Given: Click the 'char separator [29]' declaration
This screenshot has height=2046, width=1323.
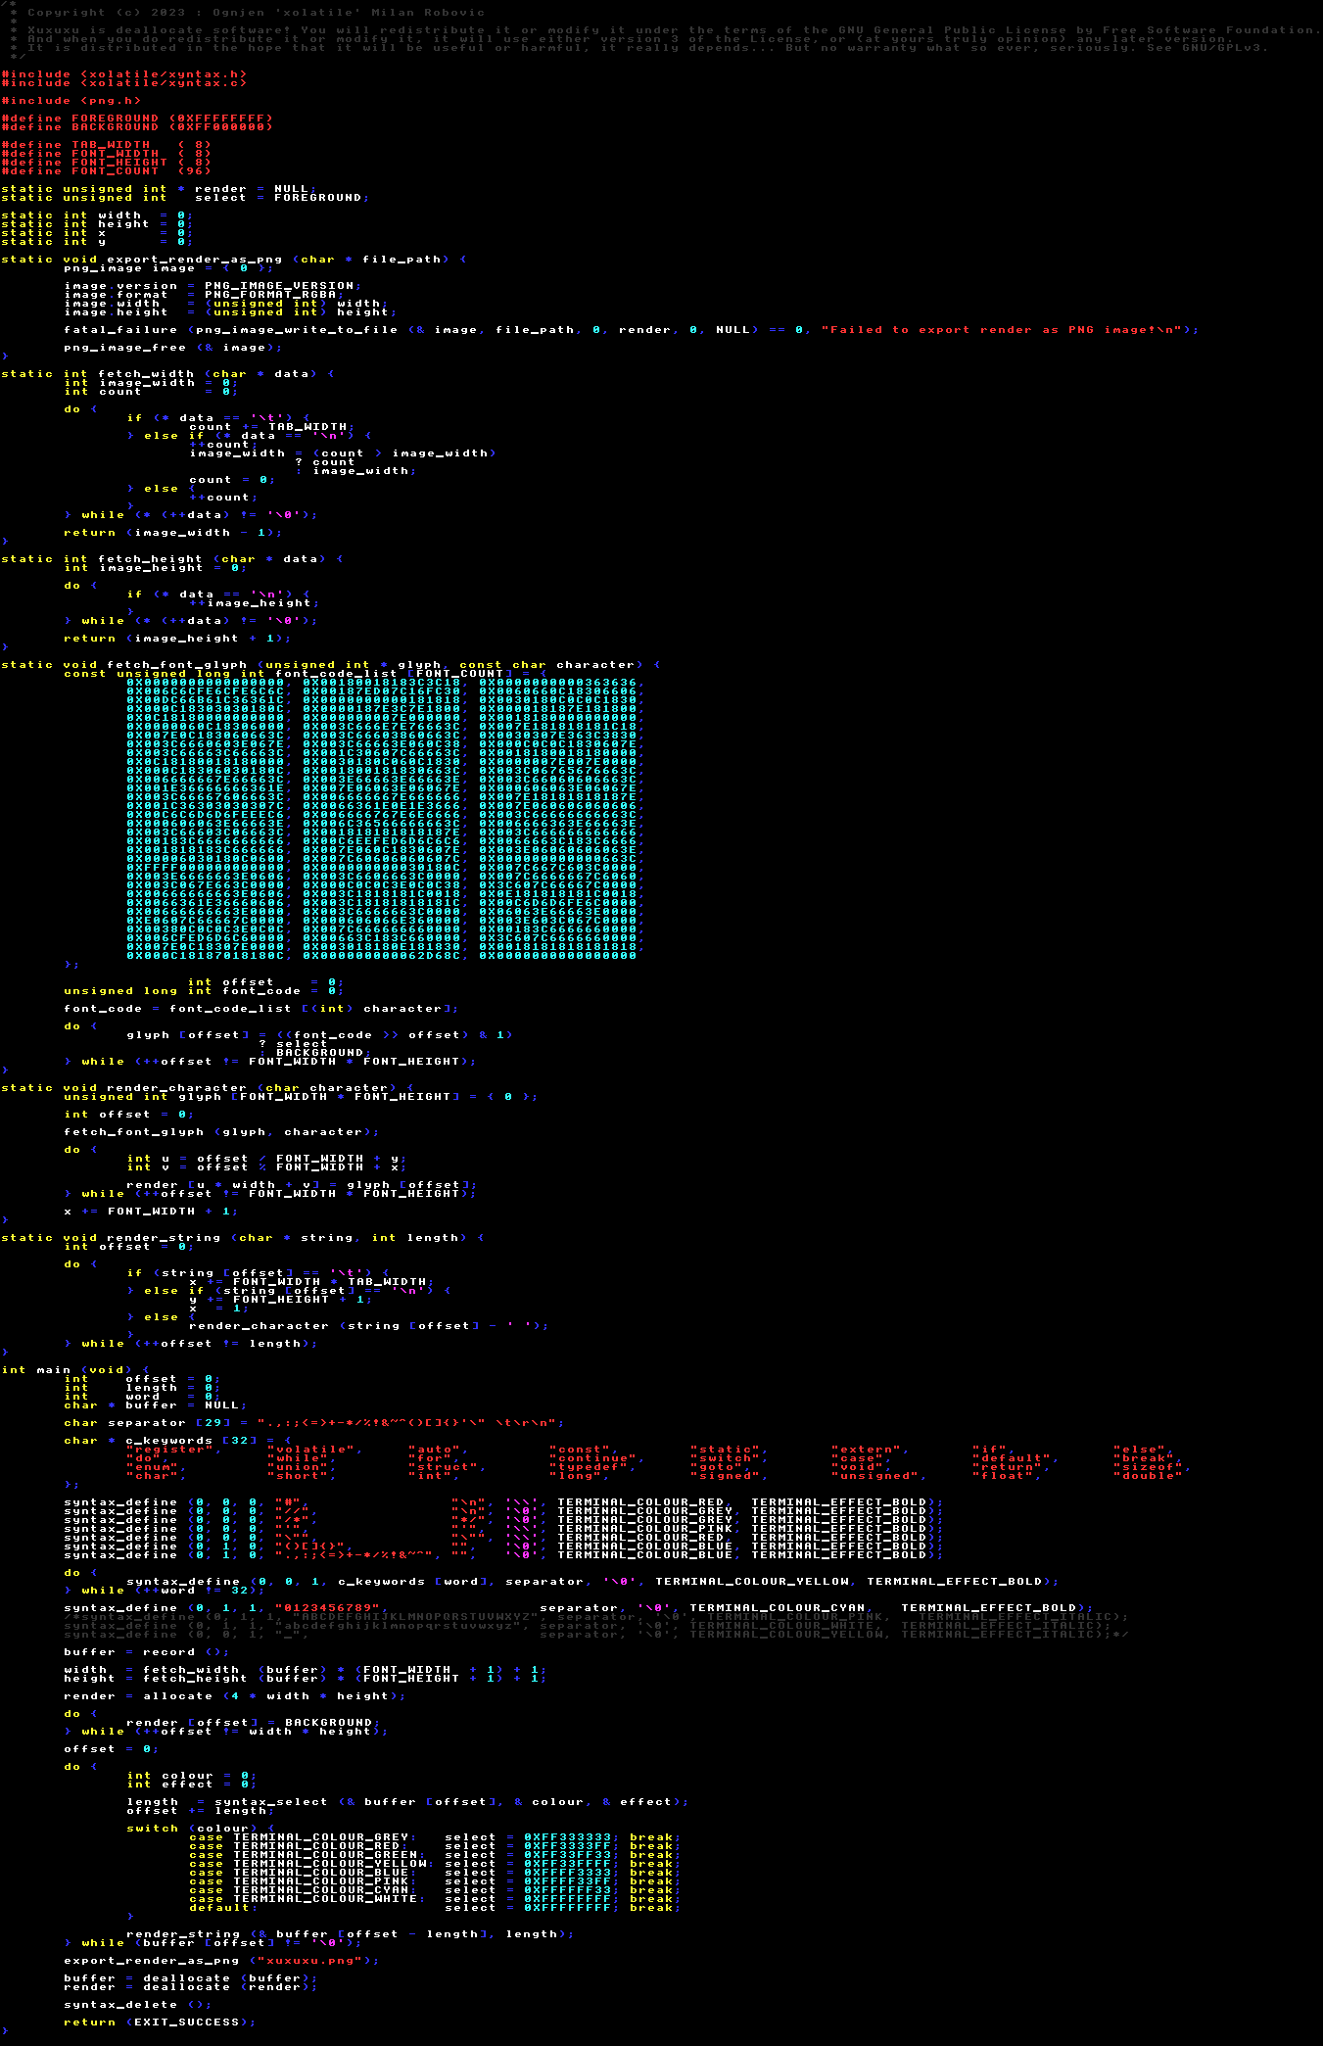Looking at the screenshot, I should click(x=313, y=1423).
